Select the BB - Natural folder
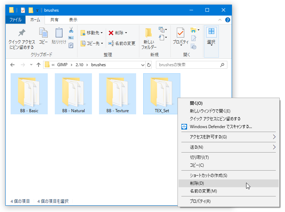 pyautogui.click(x=73, y=94)
